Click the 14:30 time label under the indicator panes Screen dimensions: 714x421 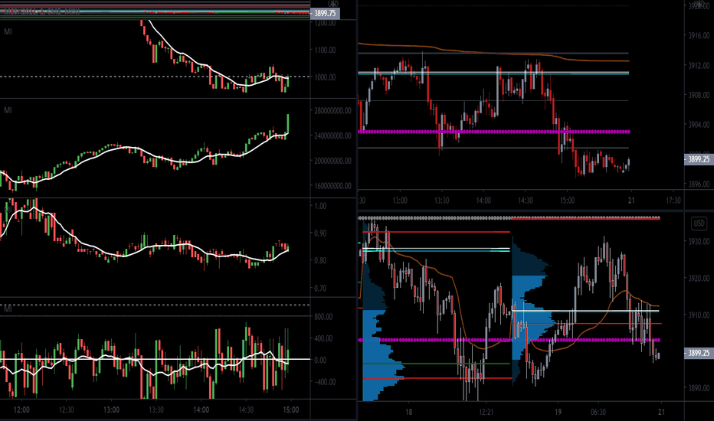point(246,410)
